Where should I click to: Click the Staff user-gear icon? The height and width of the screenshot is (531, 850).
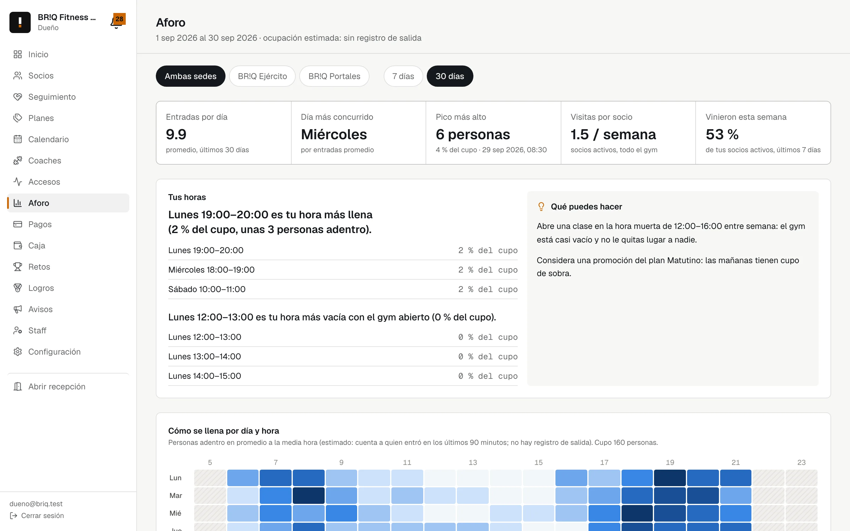(18, 330)
